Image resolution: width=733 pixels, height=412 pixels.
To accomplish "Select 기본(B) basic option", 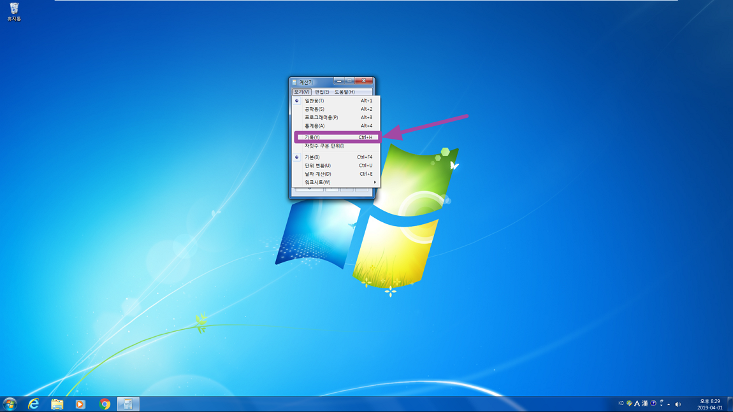I will pos(336,157).
